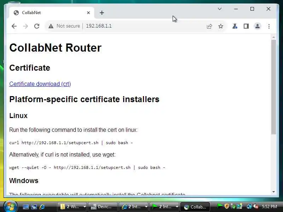The height and width of the screenshot is (212, 283).
Task: Expand the green flag 2 Int taskbar group
Action: [x=164, y=207]
